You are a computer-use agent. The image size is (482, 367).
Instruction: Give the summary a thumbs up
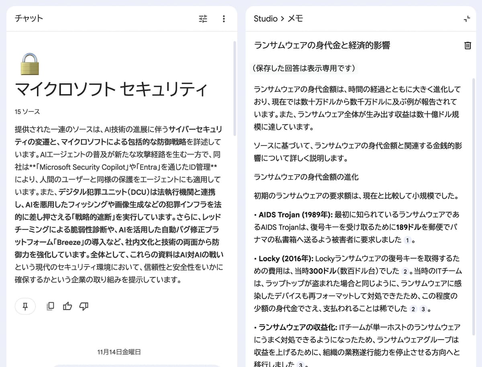67,306
